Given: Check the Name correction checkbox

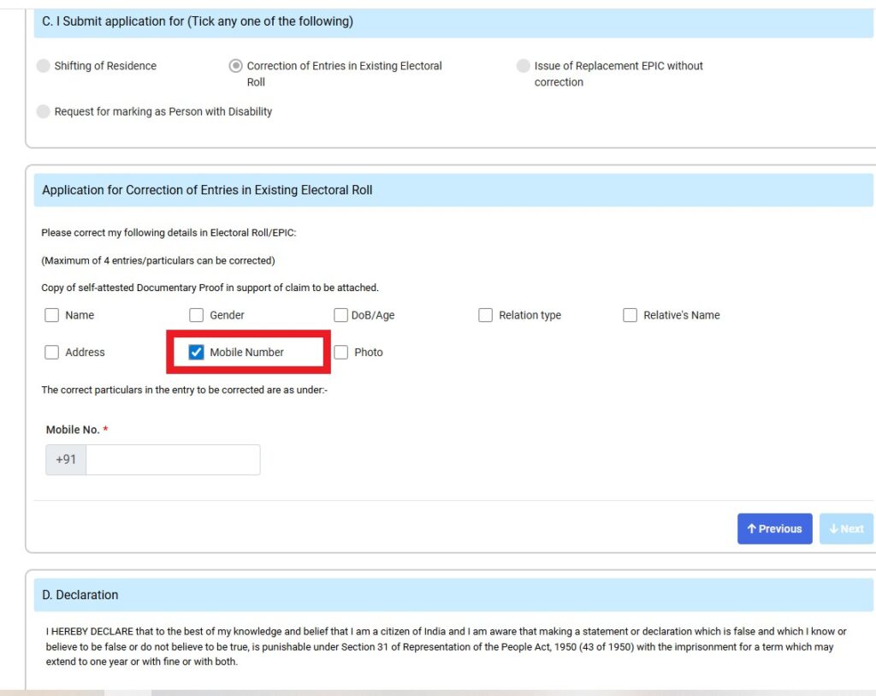Looking at the screenshot, I should click(x=51, y=315).
